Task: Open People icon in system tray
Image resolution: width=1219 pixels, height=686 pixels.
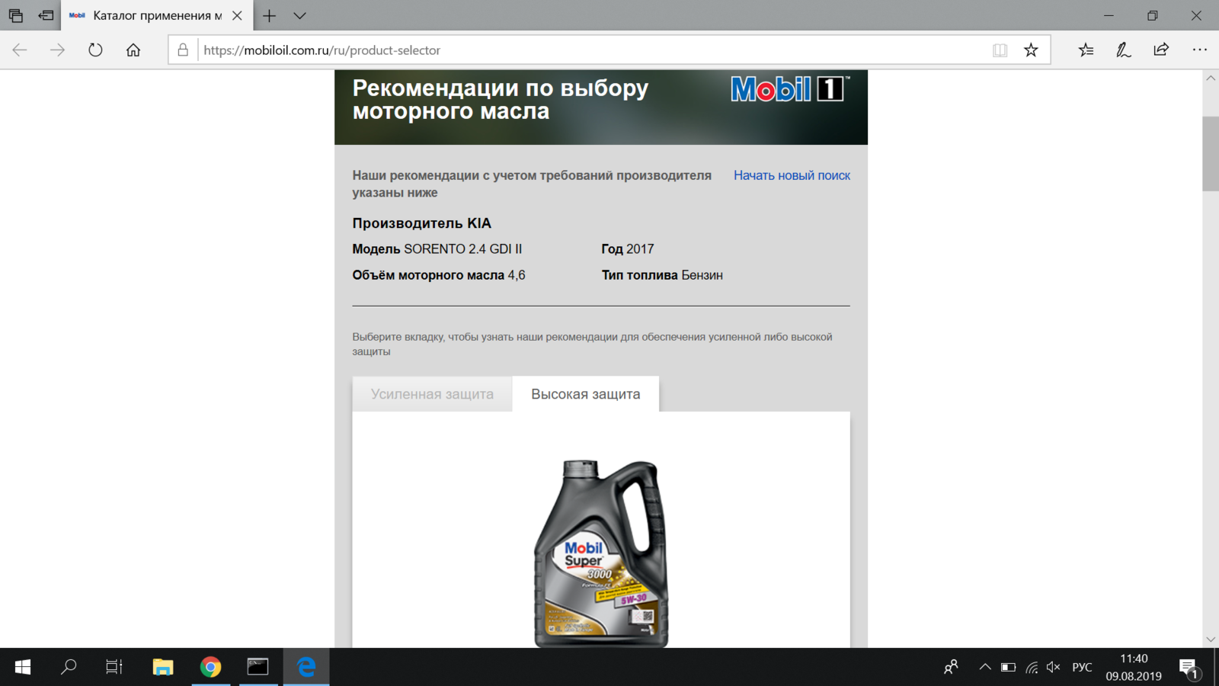Action: (951, 667)
